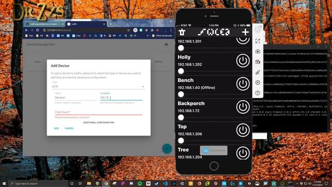This screenshot has width=332, height=187.
Task: Adjust the Top brightness slider
Action: pos(181,140)
